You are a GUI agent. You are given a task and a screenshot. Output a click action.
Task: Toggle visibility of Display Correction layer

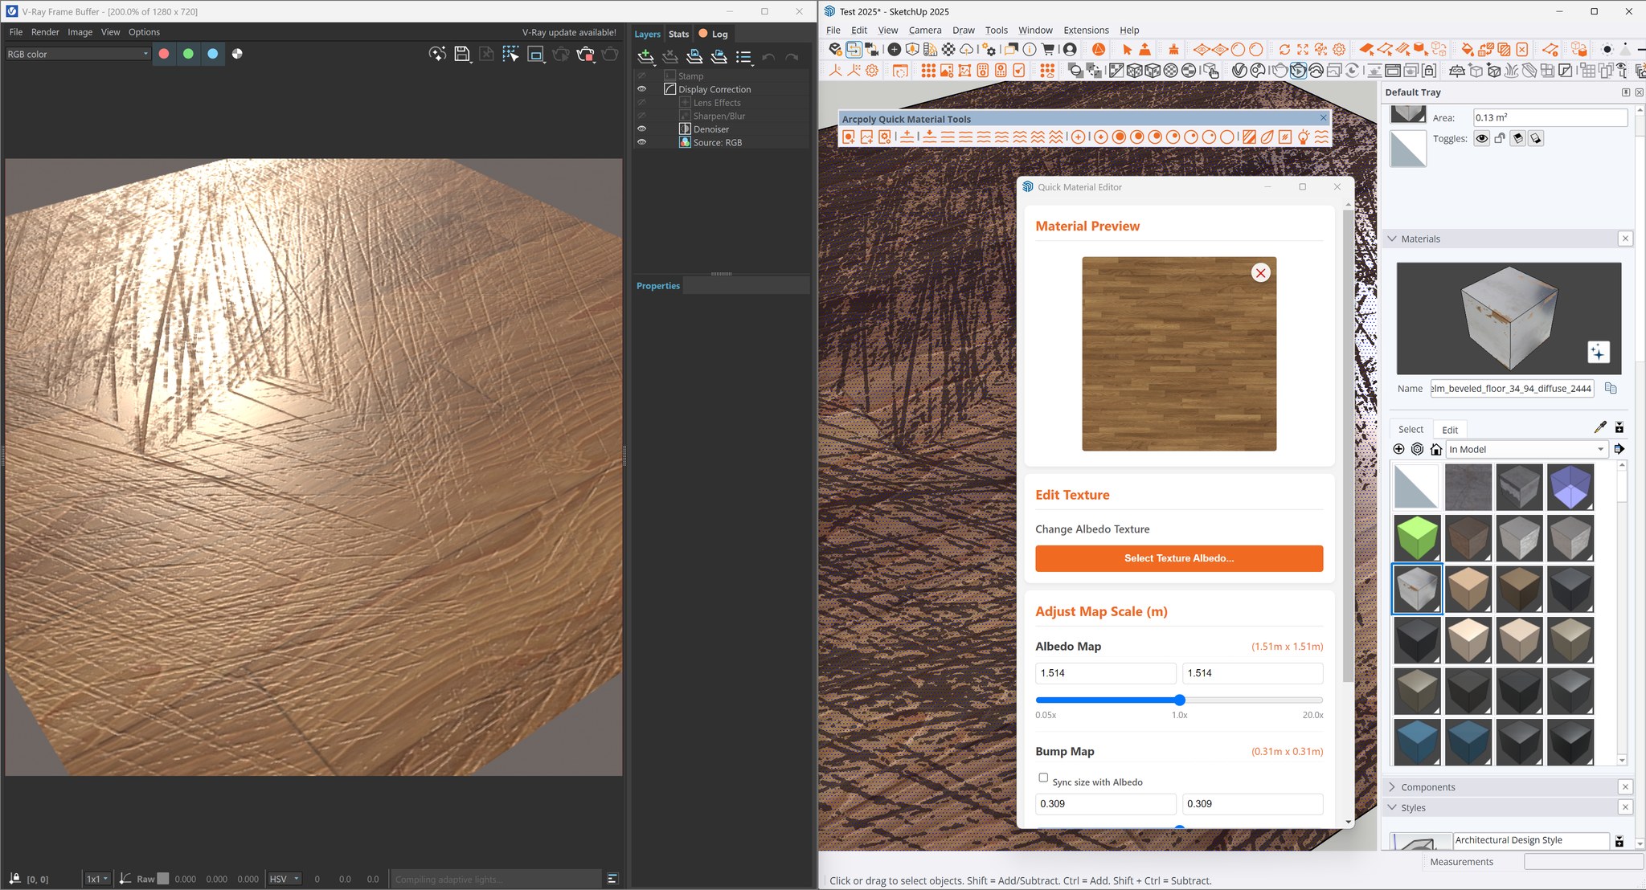pos(641,89)
